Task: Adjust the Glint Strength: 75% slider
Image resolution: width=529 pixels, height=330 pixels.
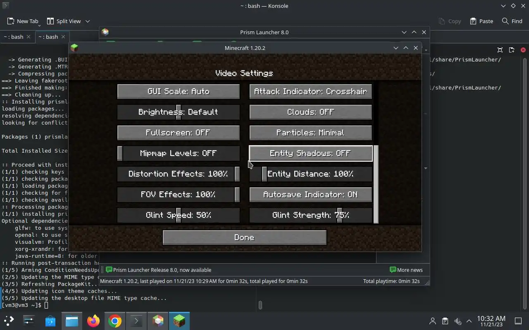Action: pos(311,215)
